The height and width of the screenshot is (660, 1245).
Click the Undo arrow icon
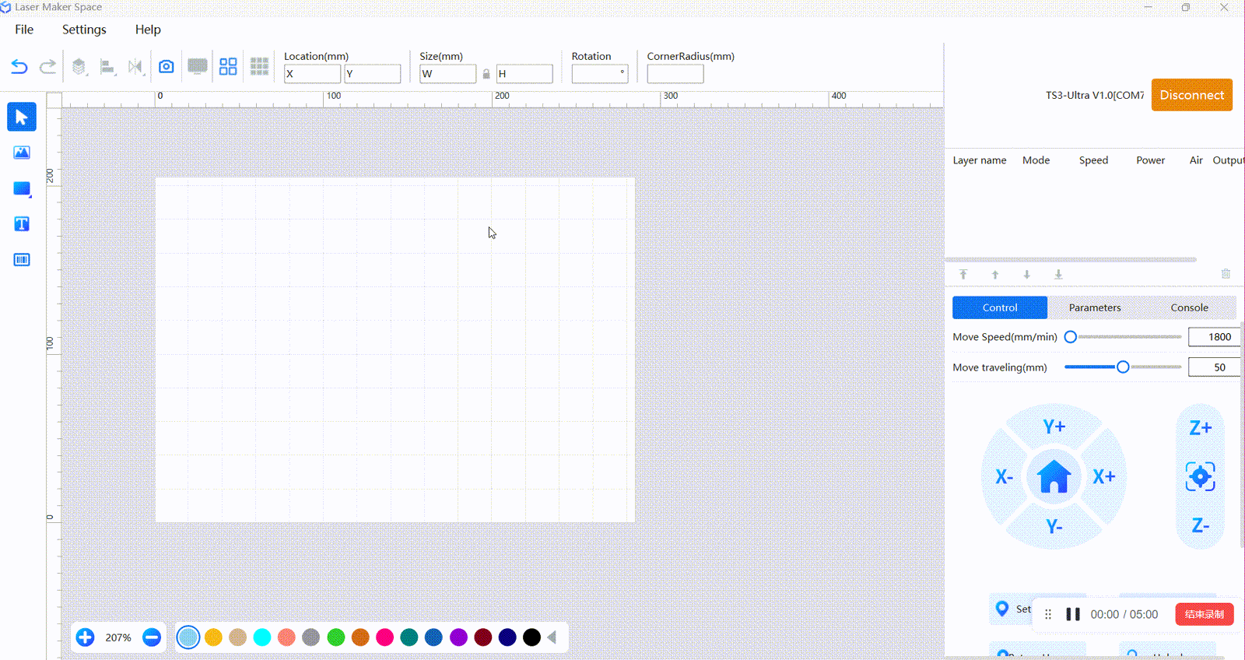tap(19, 67)
